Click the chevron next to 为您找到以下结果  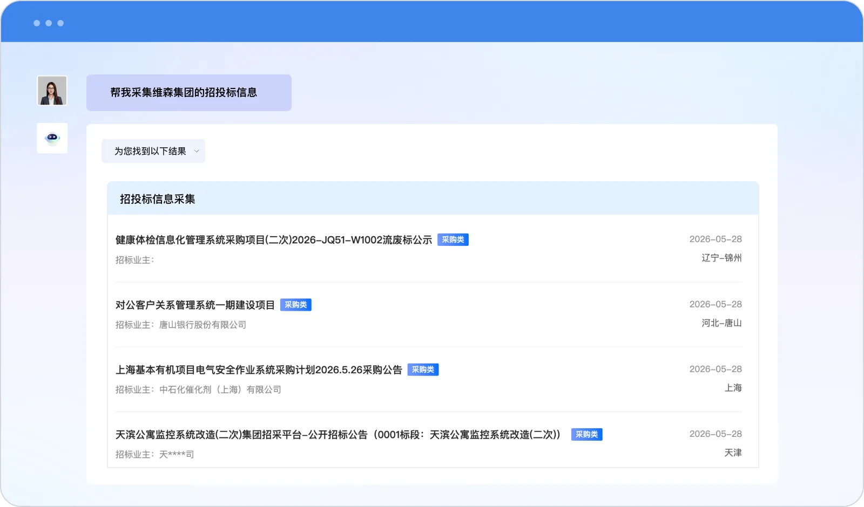(x=197, y=152)
